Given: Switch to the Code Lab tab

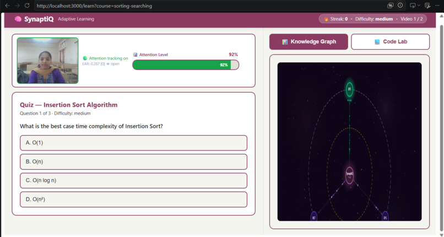Looking at the screenshot, I should point(391,42).
